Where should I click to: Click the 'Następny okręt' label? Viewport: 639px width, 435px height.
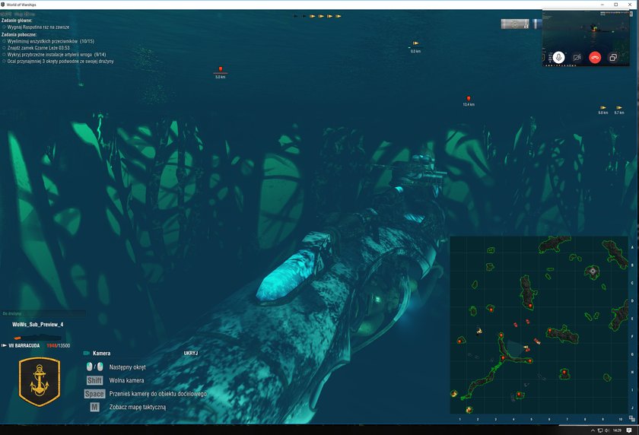pyautogui.click(x=128, y=367)
